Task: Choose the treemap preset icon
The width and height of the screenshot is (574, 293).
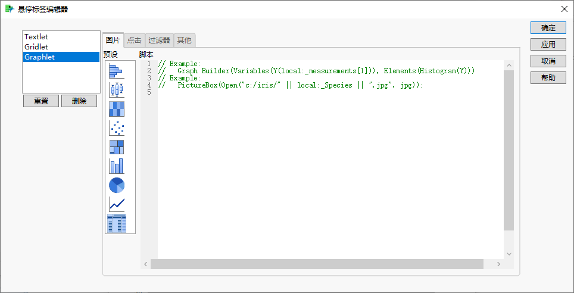Action: click(117, 147)
